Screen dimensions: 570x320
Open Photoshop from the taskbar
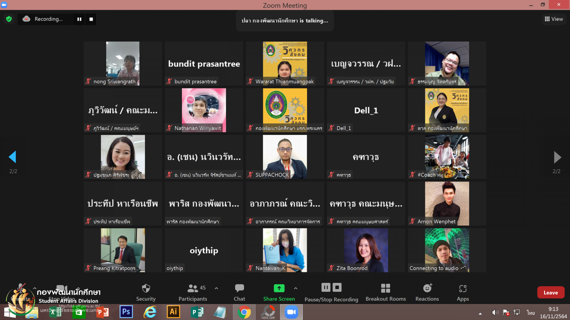coord(126,312)
